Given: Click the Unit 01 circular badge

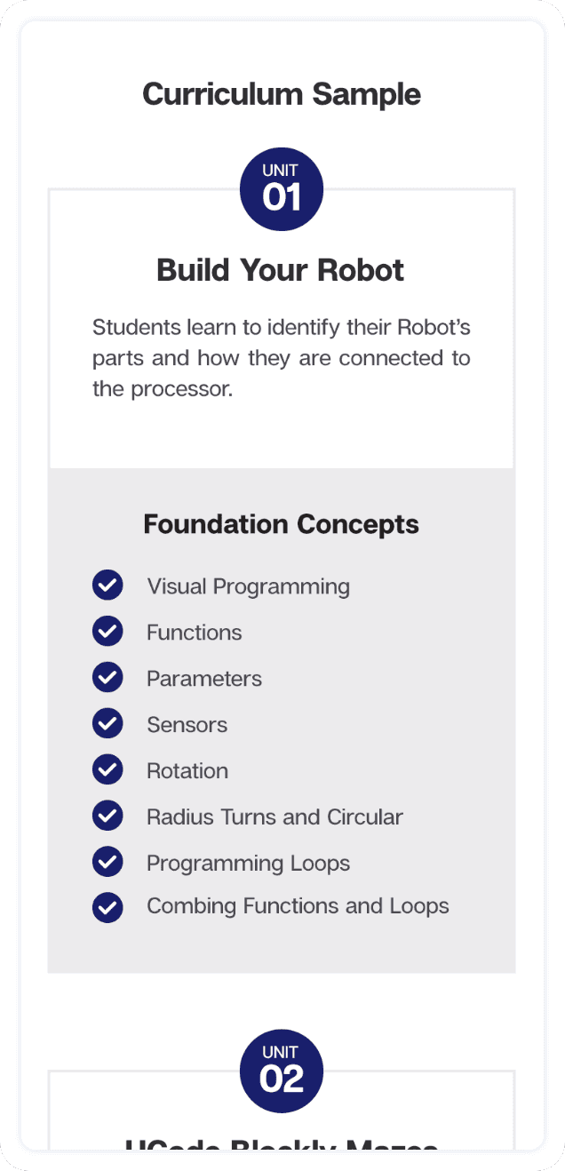Looking at the screenshot, I should tap(282, 189).
